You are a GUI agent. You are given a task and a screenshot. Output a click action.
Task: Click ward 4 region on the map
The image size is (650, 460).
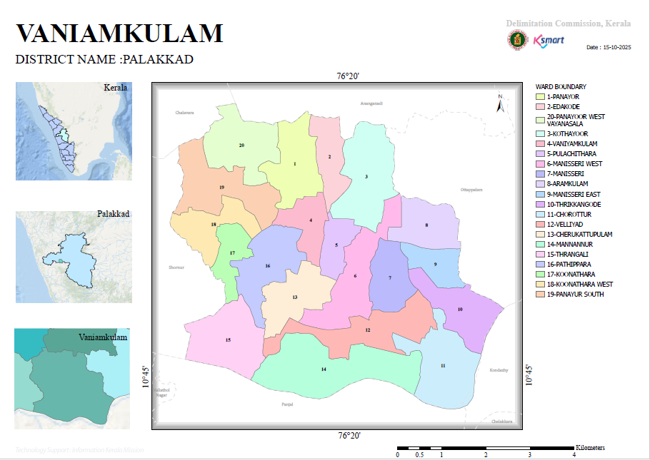click(311, 220)
